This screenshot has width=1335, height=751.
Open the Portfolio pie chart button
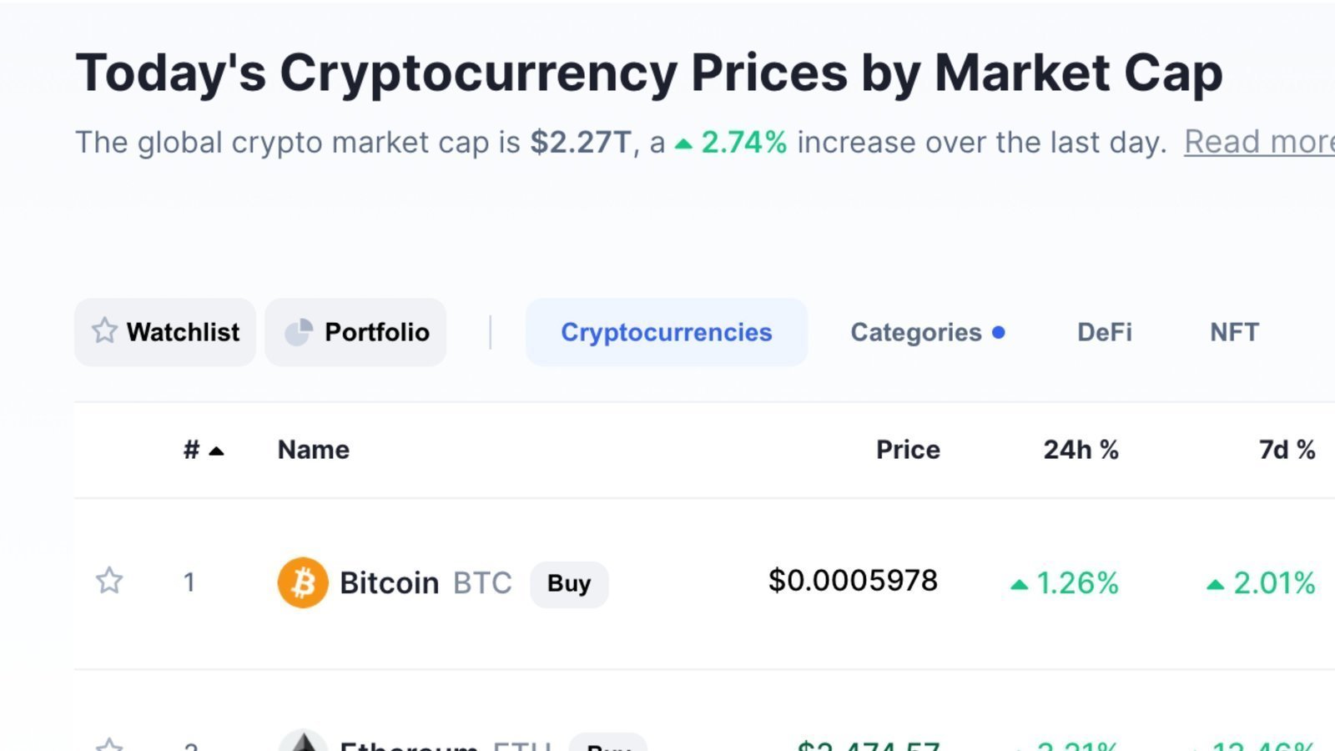(x=356, y=332)
